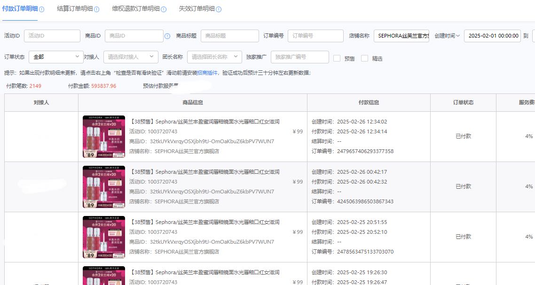535x285 pixels.
Task: Open product title in 00:42:17 order row
Action: click(x=205, y=172)
